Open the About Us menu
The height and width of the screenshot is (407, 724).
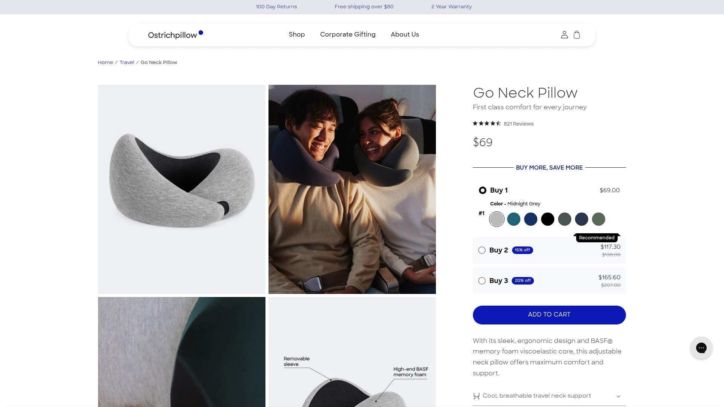405,34
